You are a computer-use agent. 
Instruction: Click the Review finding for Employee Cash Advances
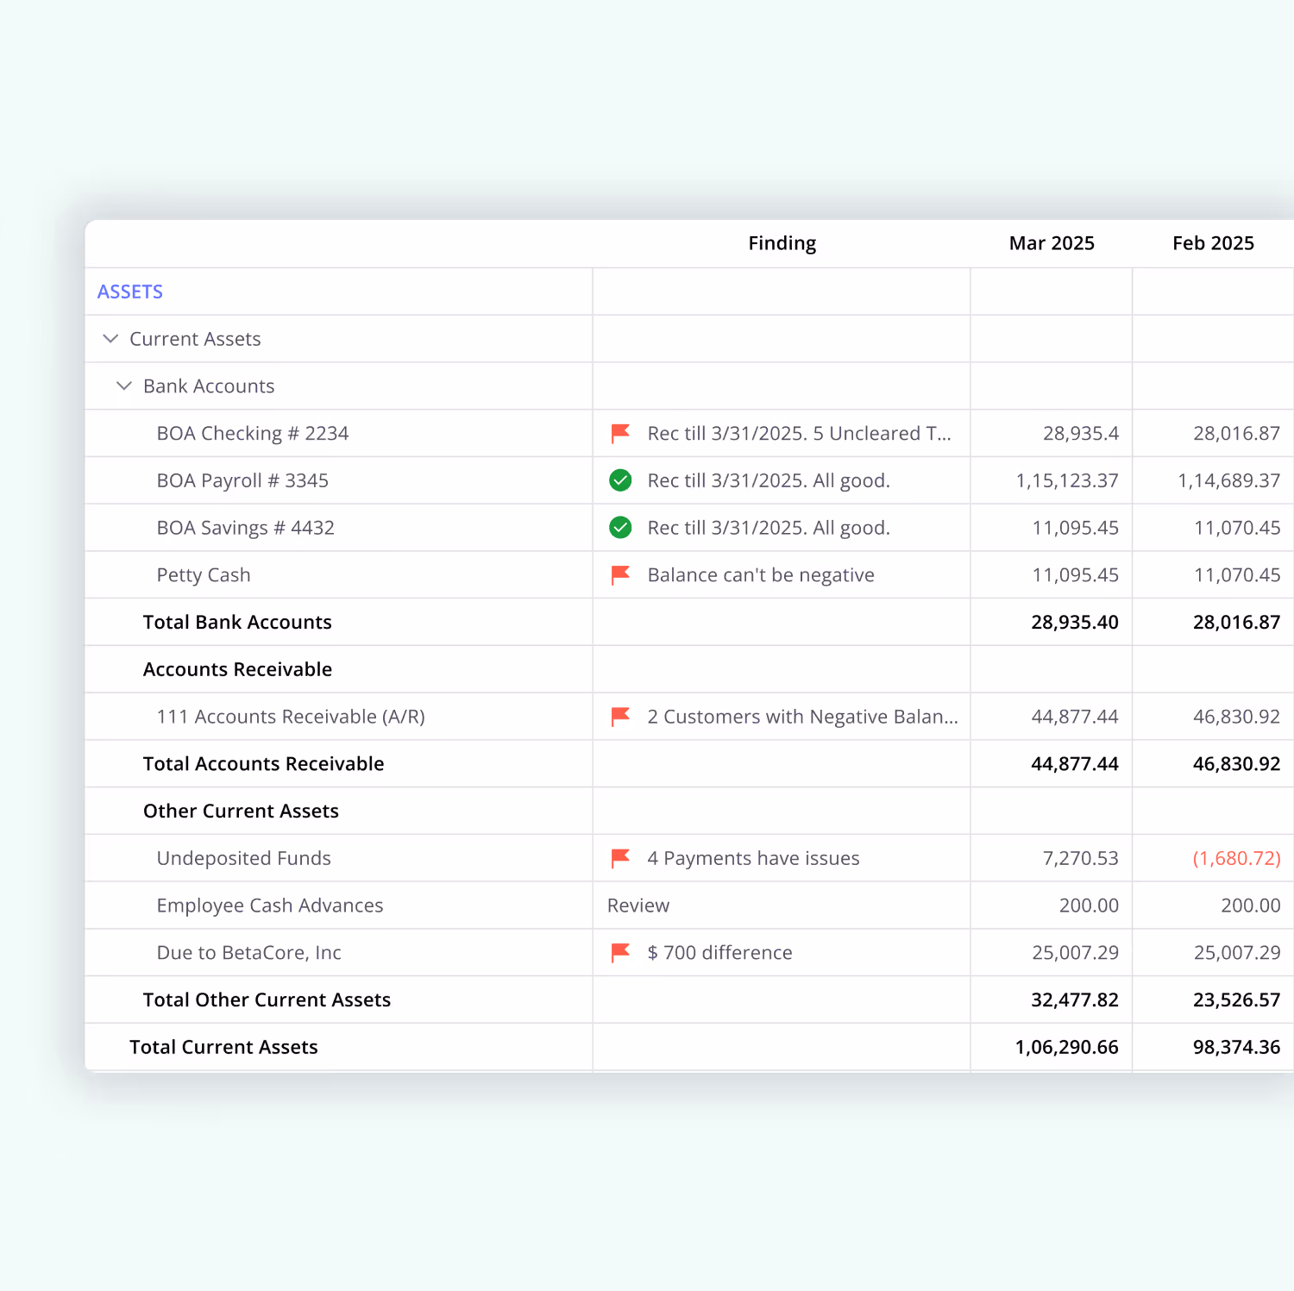coord(638,905)
